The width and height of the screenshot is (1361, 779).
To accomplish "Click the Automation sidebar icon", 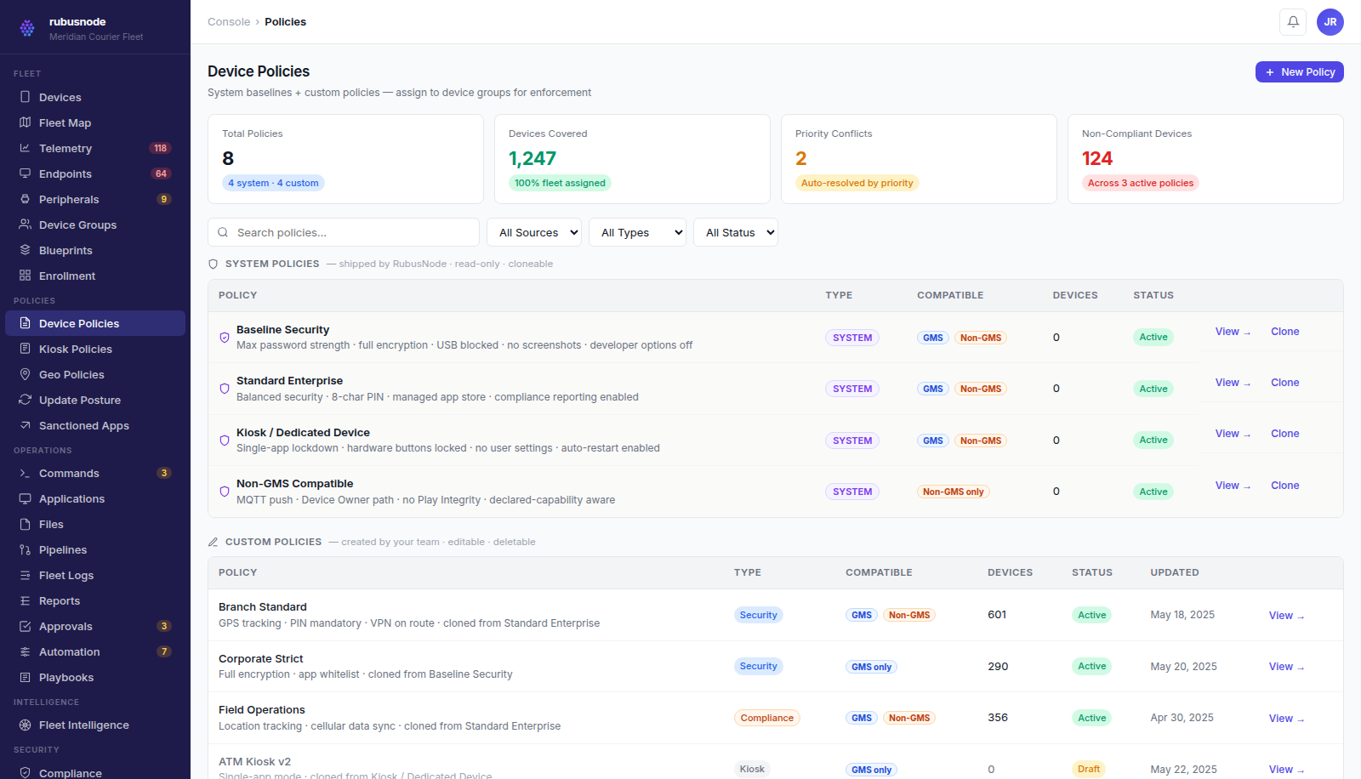I will pos(26,651).
